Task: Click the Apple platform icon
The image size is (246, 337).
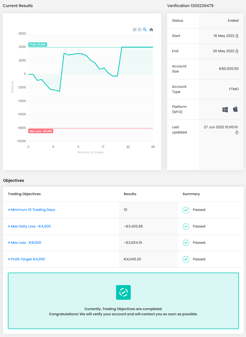Action: click(235, 109)
